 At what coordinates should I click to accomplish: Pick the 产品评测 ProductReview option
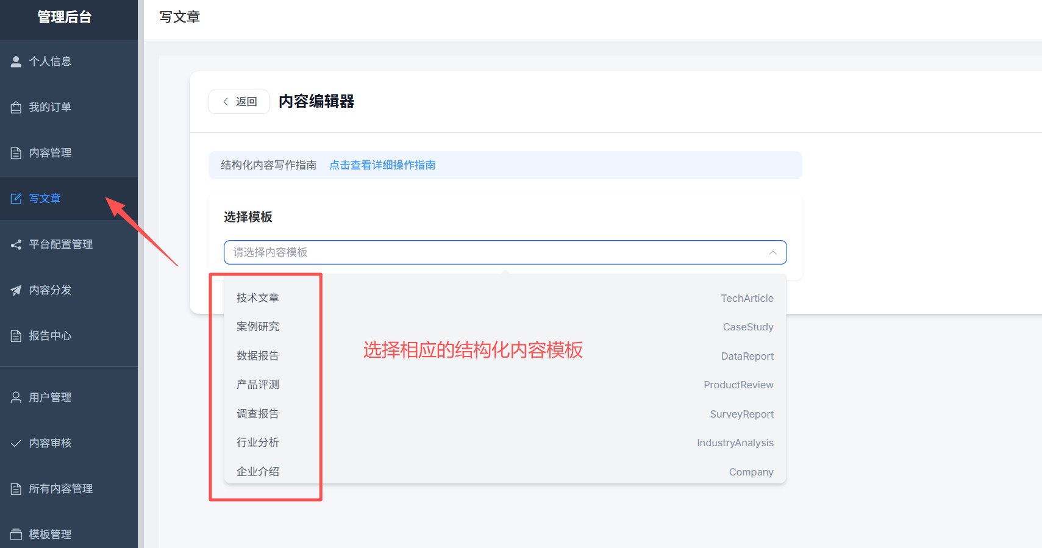[x=505, y=385]
